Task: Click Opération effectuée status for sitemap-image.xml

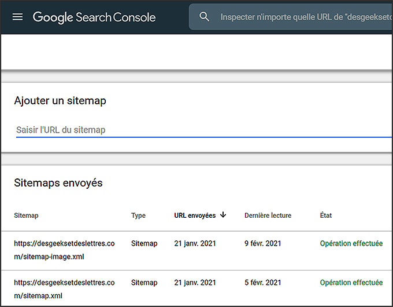Action: (351, 243)
